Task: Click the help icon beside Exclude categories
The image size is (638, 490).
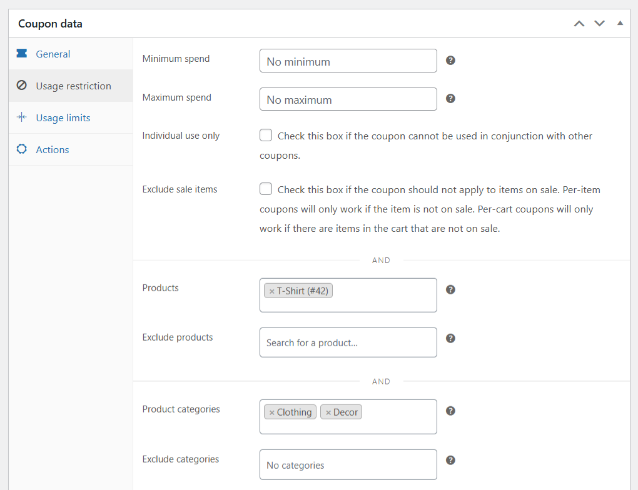Action: (x=450, y=460)
